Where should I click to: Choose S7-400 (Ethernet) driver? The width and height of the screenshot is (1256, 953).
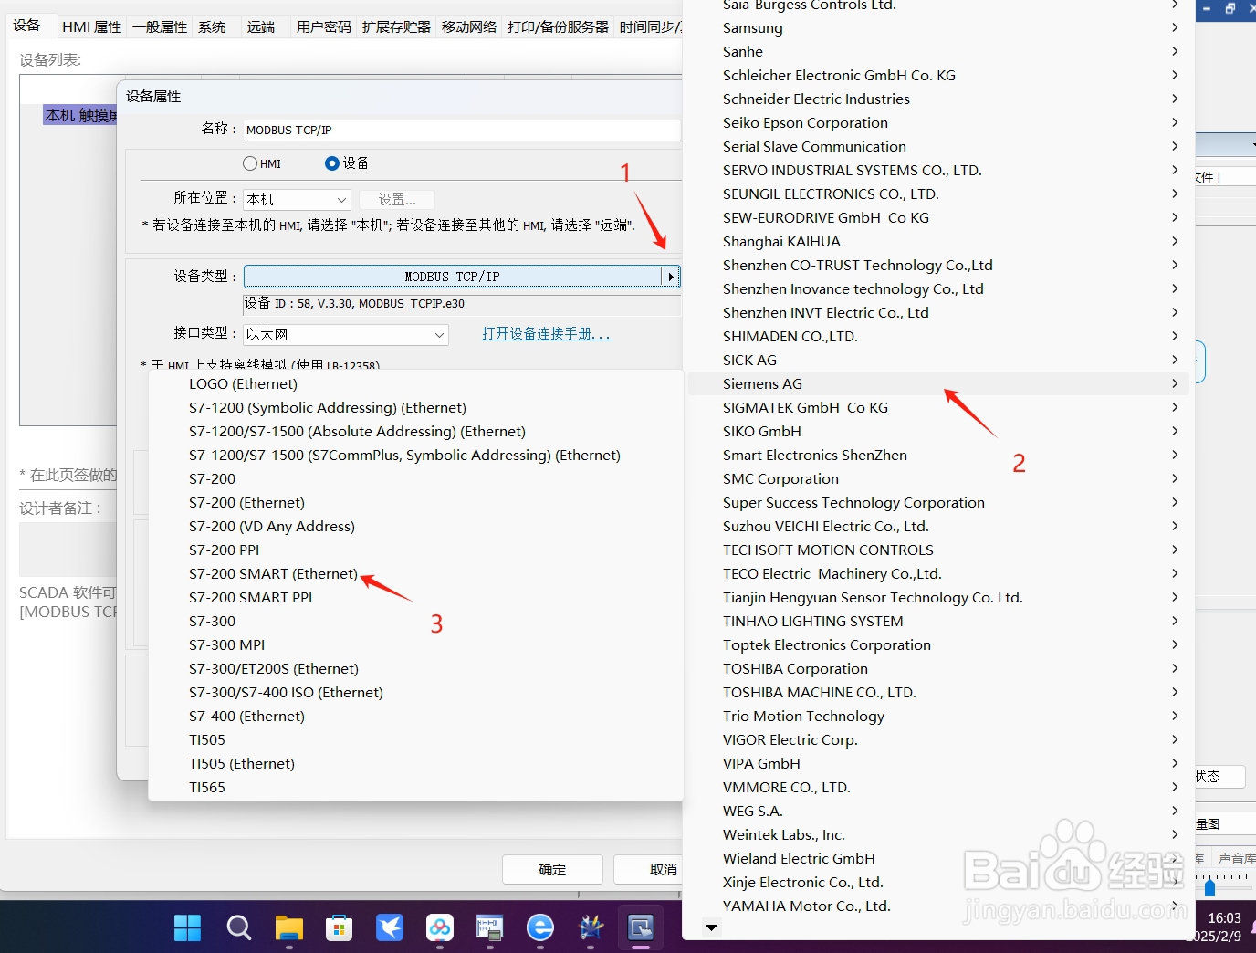pos(246,717)
